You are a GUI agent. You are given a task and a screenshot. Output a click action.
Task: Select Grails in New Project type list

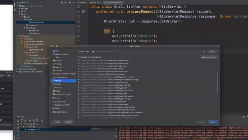(x=57, y=91)
